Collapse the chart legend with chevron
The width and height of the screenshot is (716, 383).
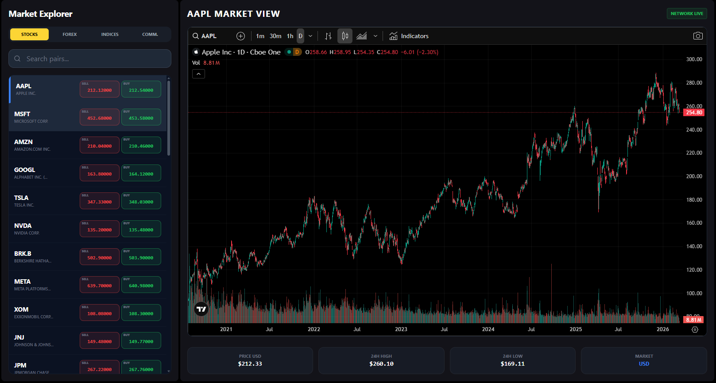(198, 74)
